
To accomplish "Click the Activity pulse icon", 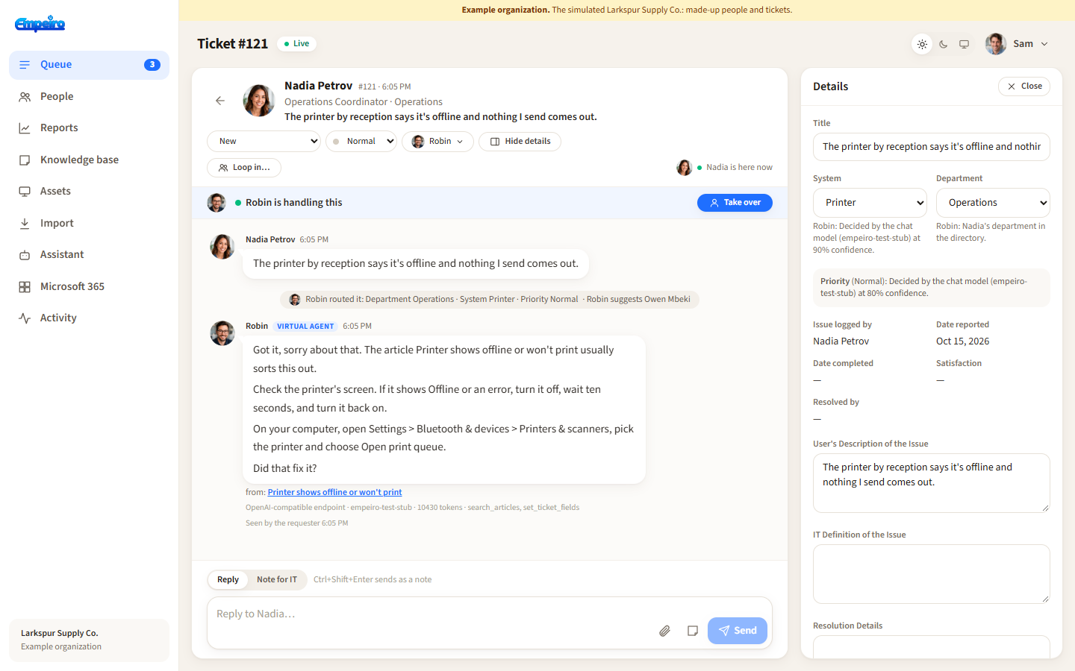I will tap(25, 318).
